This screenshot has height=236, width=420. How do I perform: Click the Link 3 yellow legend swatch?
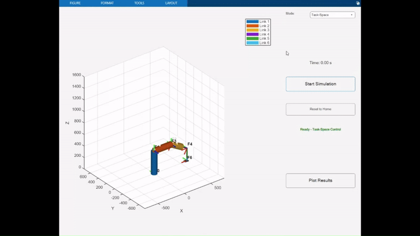click(x=253, y=30)
